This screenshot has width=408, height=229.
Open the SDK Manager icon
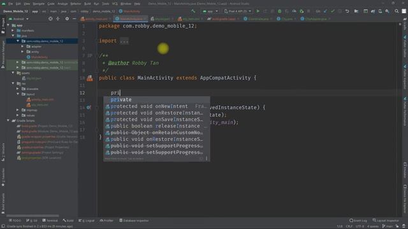(x=388, y=11)
